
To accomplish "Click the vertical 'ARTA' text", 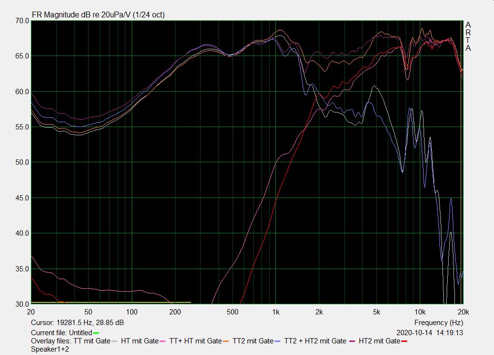I will [x=468, y=36].
